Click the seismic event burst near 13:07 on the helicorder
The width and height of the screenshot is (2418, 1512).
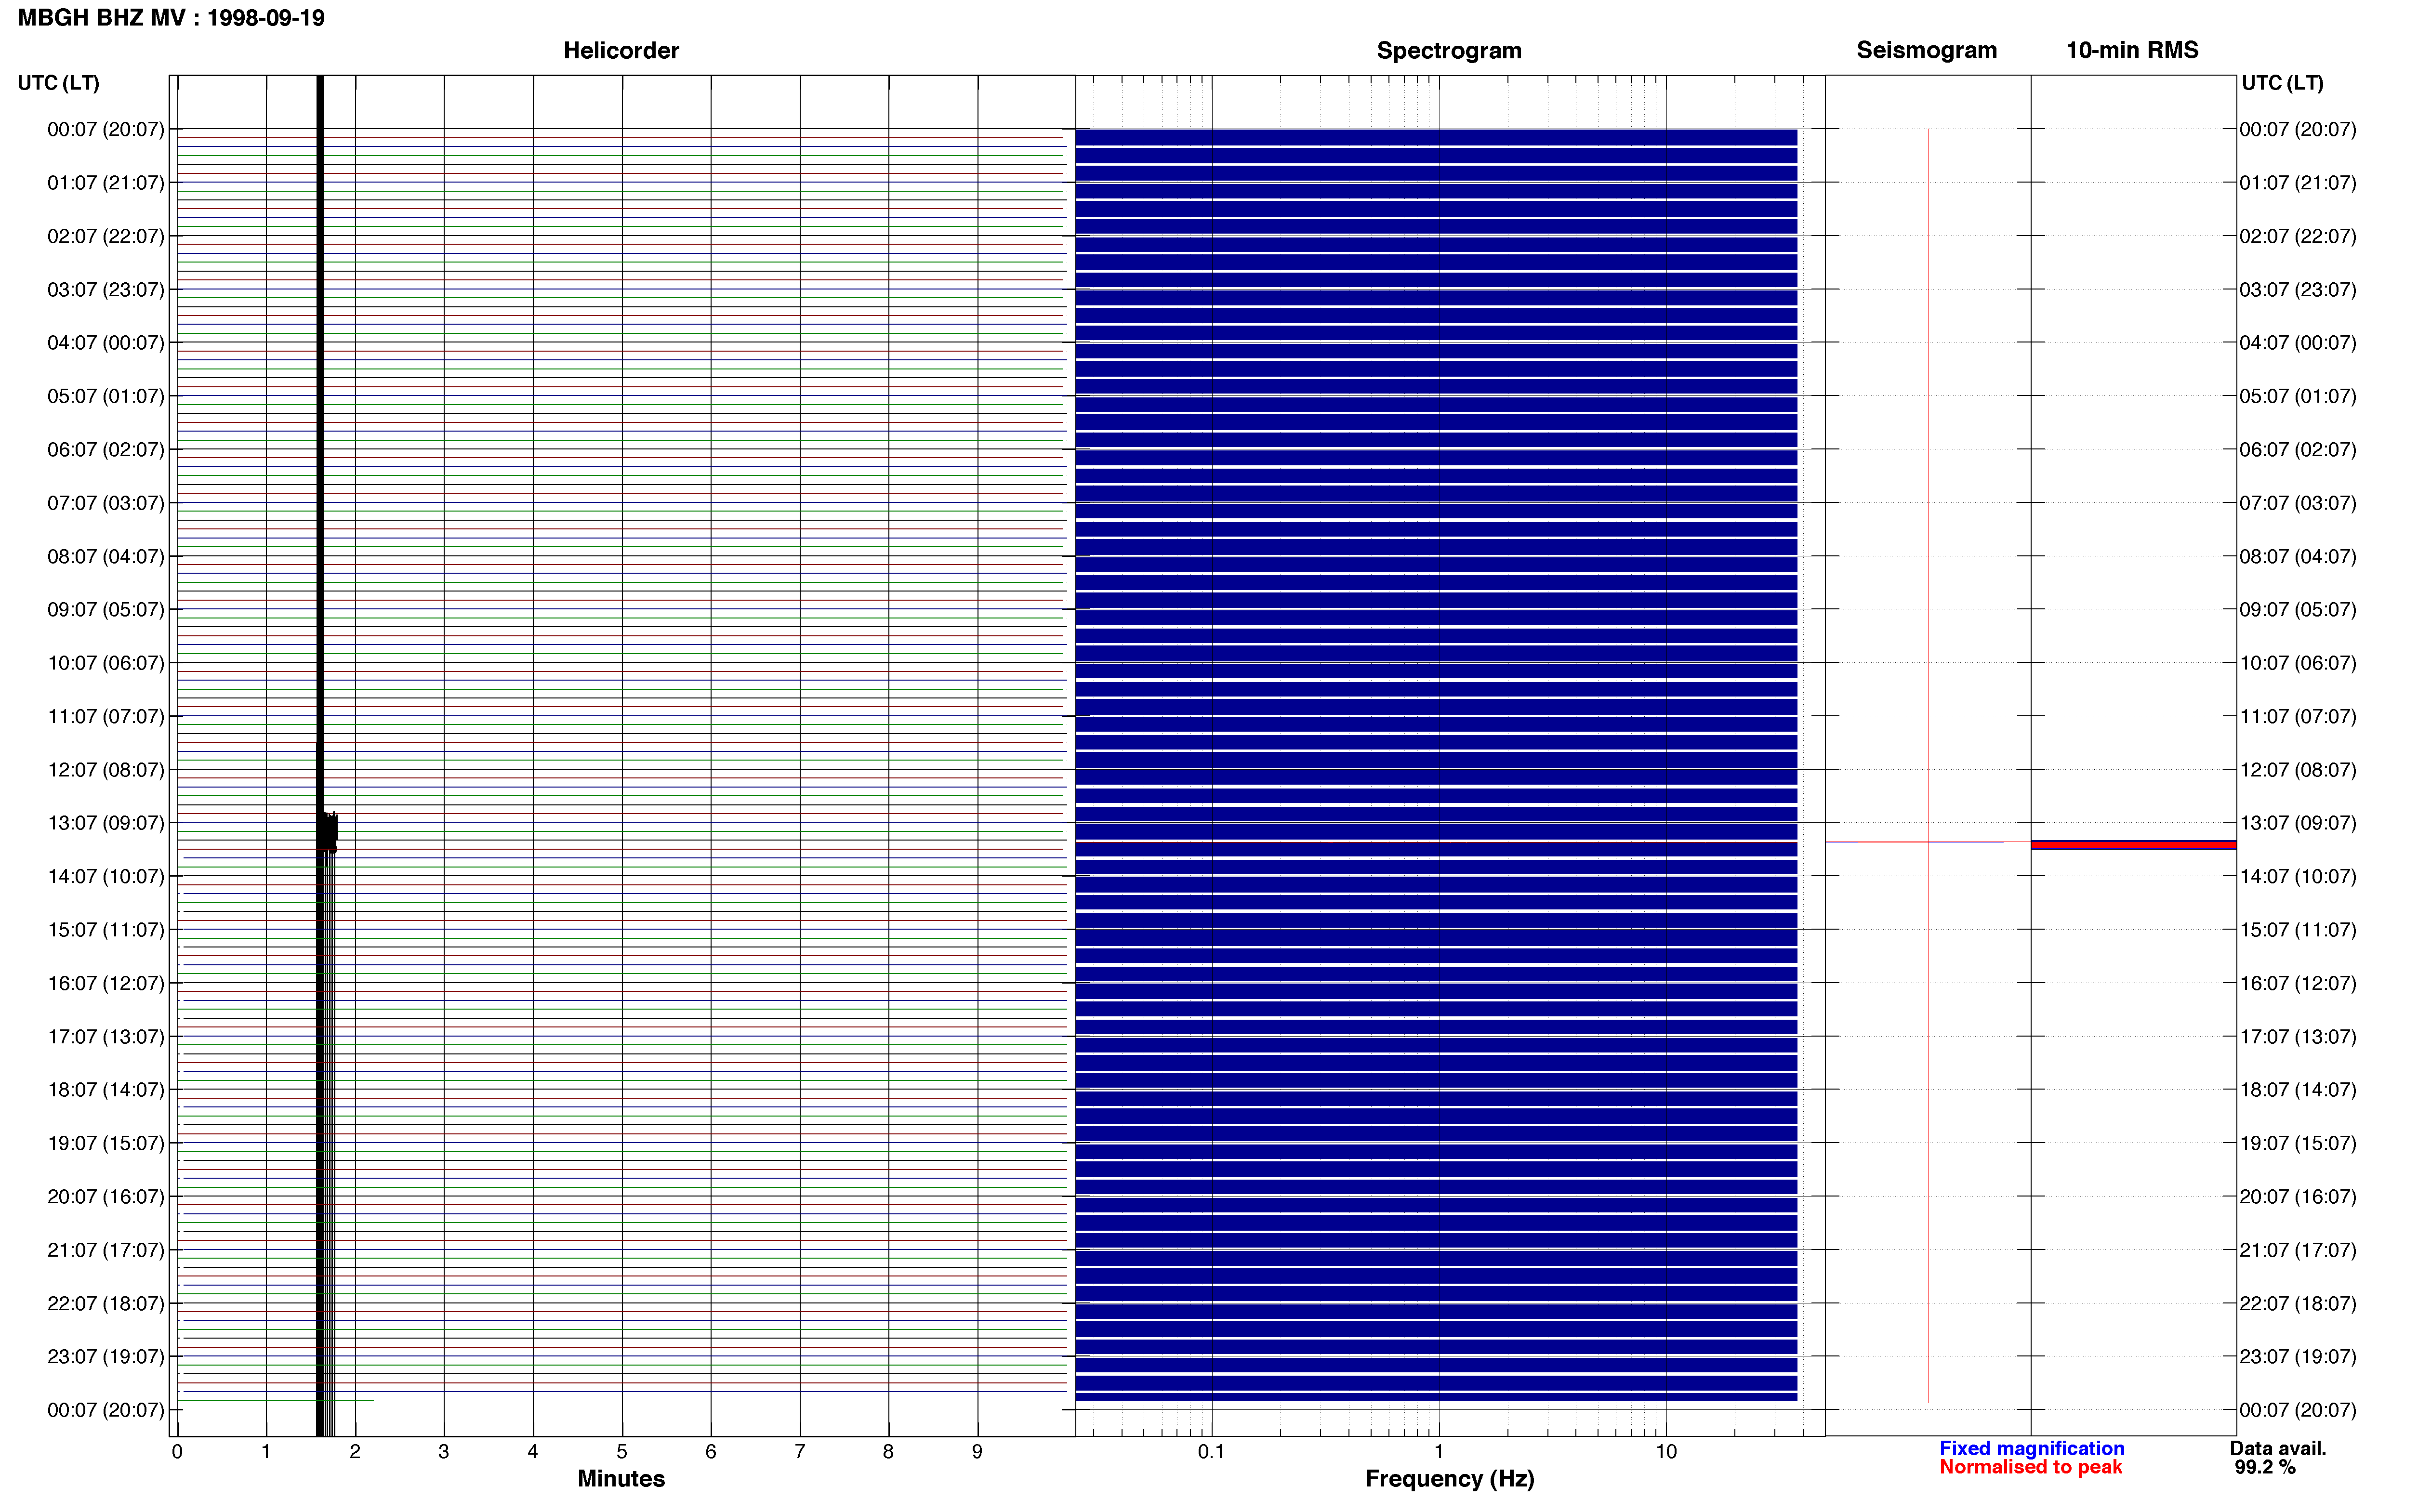click(327, 832)
